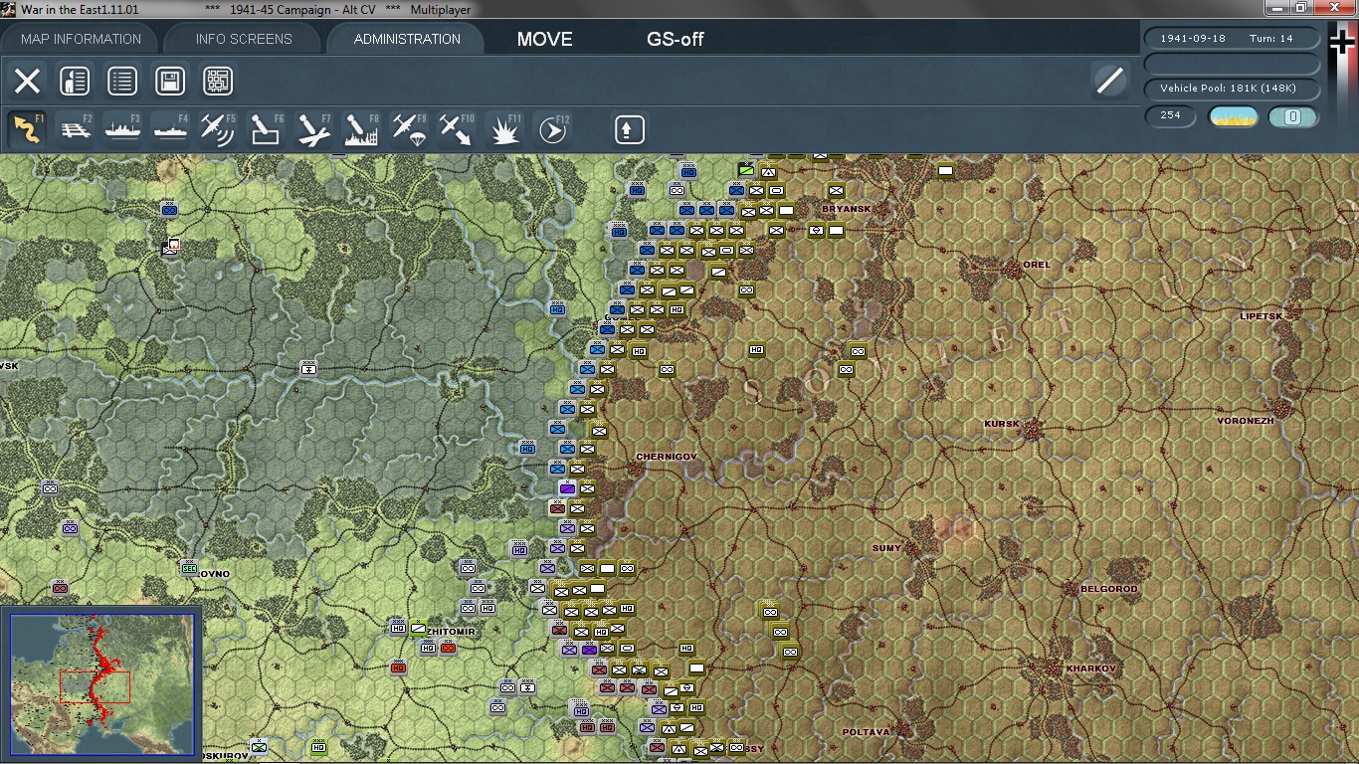Click the ZHITOMIR city label
Viewport: 1359px width, 764px height.
click(x=453, y=632)
